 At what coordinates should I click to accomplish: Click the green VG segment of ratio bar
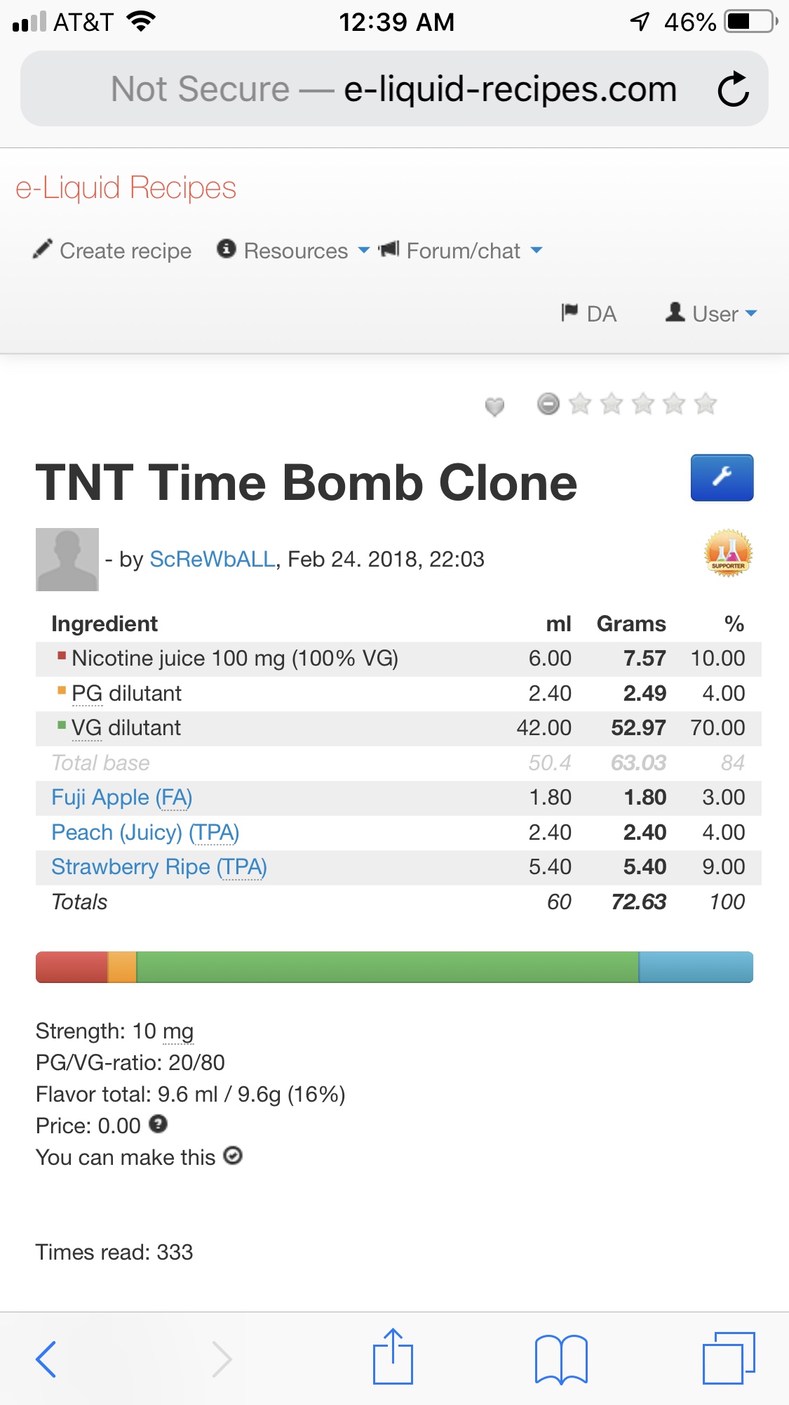[x=387, y=967]
